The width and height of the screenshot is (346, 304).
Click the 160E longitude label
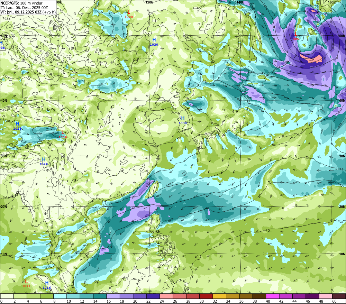[332, 2]
